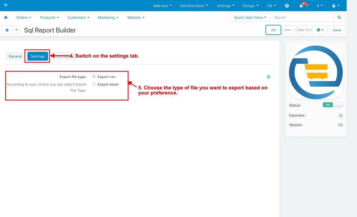Open the Administration dropdown menu
The width and height of the screenshot is (357, 217).
(194, 6)
